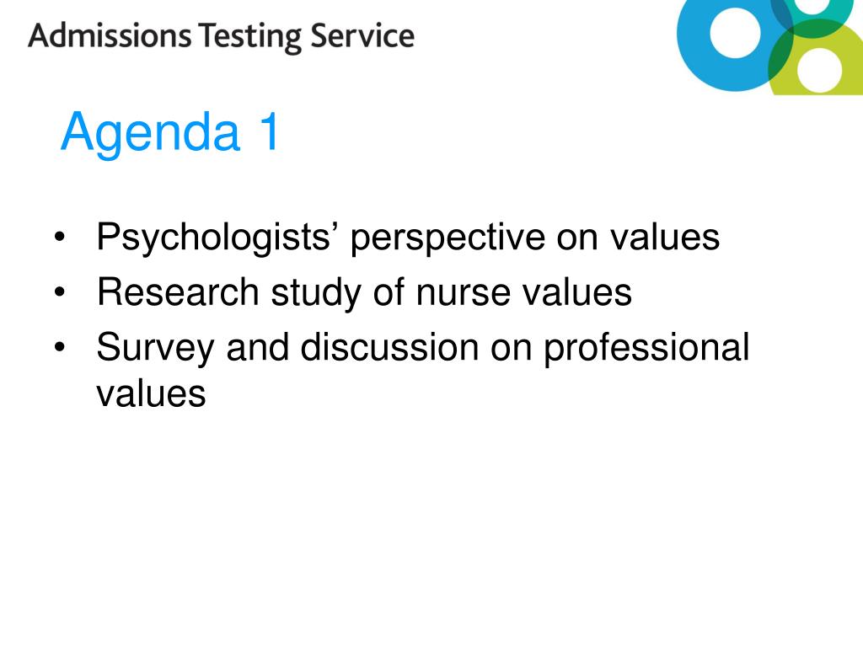Select the Research study of nurse values line

point(364,292)
